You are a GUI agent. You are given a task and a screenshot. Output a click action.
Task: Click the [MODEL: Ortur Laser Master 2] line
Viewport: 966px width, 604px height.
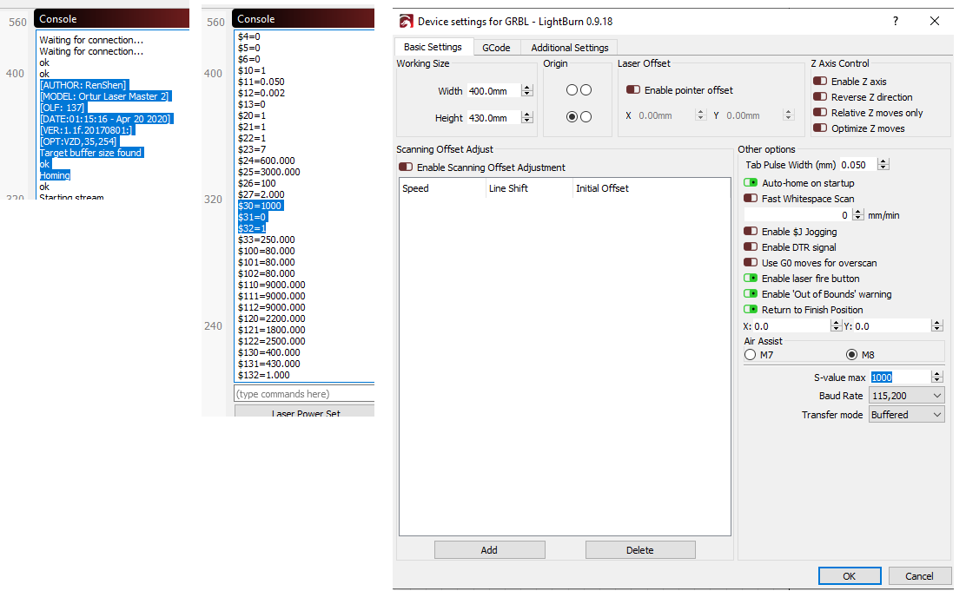click(105, 96)
